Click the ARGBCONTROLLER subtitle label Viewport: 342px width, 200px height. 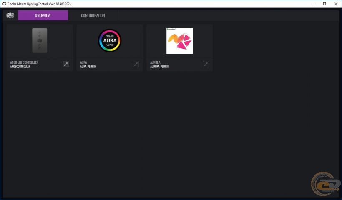20,67
